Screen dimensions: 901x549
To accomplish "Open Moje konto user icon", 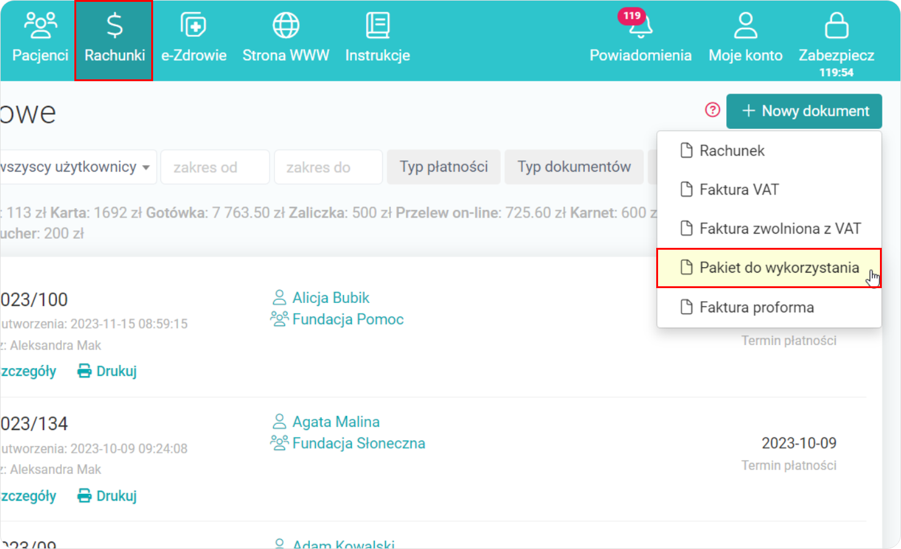I will coord(745,25).
